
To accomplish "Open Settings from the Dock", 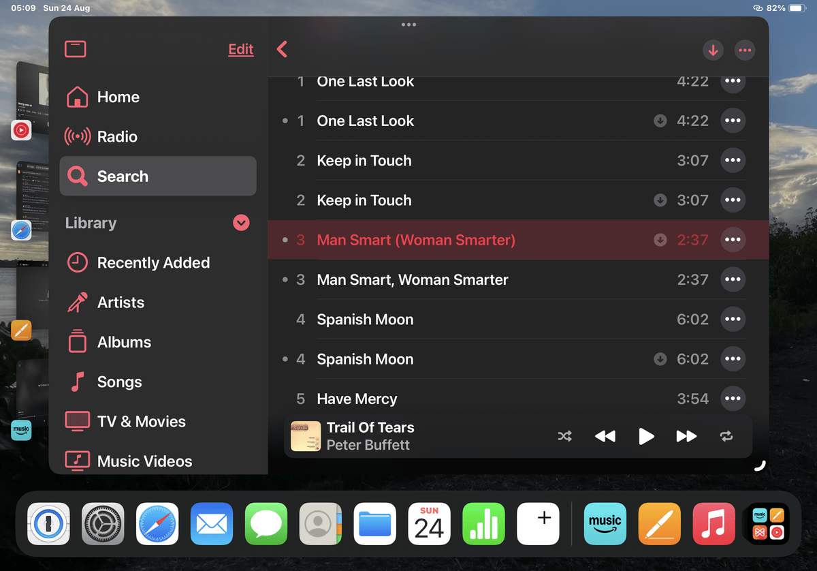I will pos(103,524).
